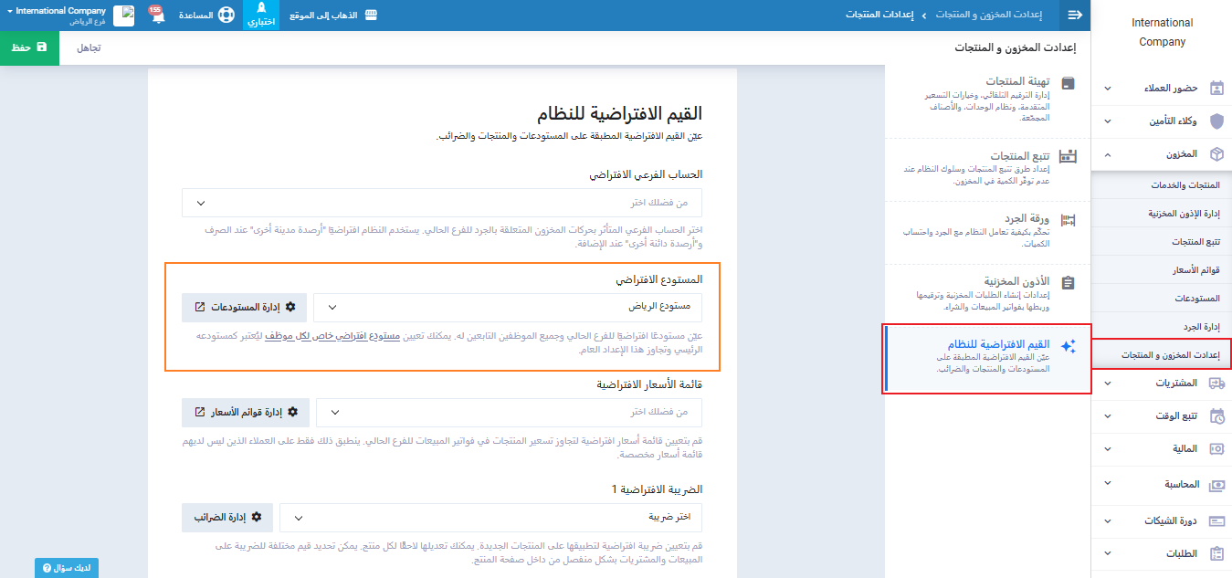Click the sidebar collapse icon in top bar
The image size is (1232, 578).
[x=1075, y=16]
